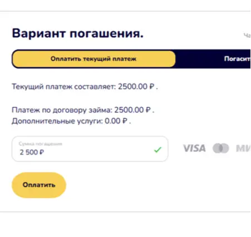
Task: Switch to the truncated Погасить tab
Action: 237,59
